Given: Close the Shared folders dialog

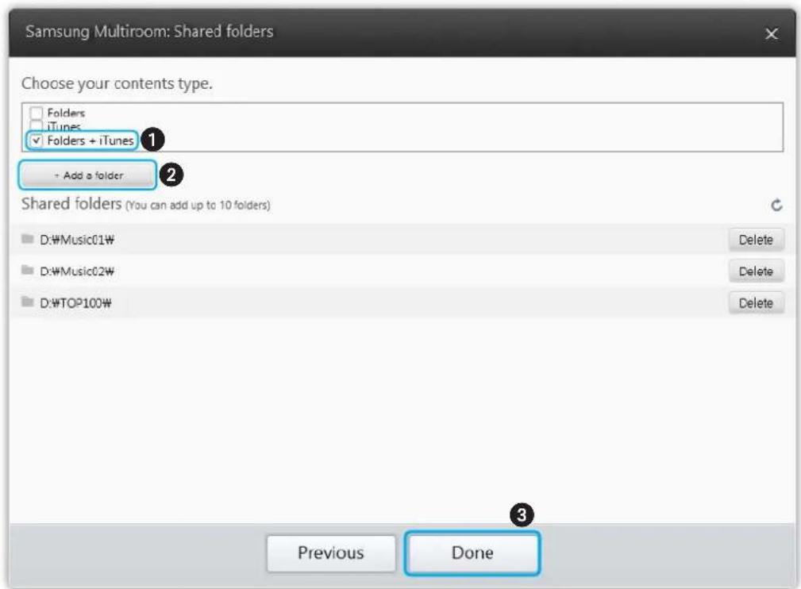Looking at the screenshot, I should [x=772, y=33].
